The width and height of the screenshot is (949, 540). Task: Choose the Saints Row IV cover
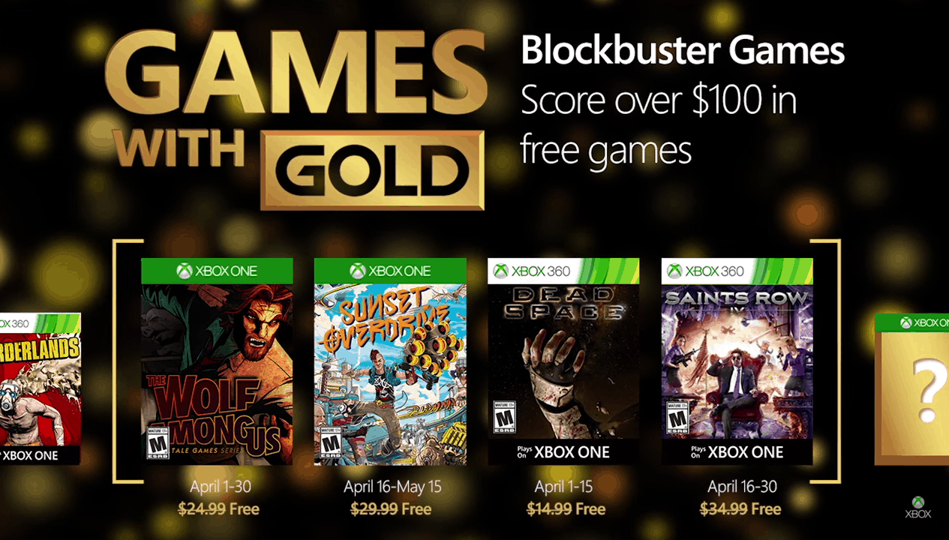click(737, 360)
